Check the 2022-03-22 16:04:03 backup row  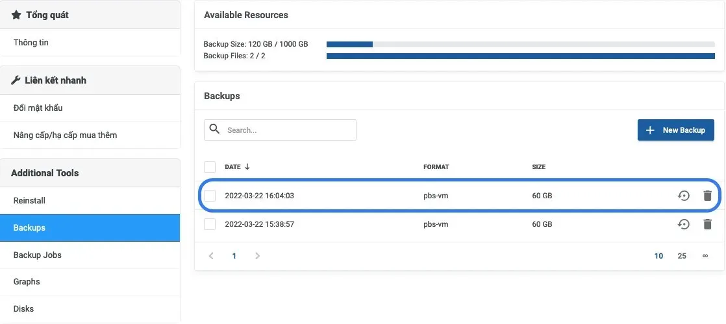point(210,196)
